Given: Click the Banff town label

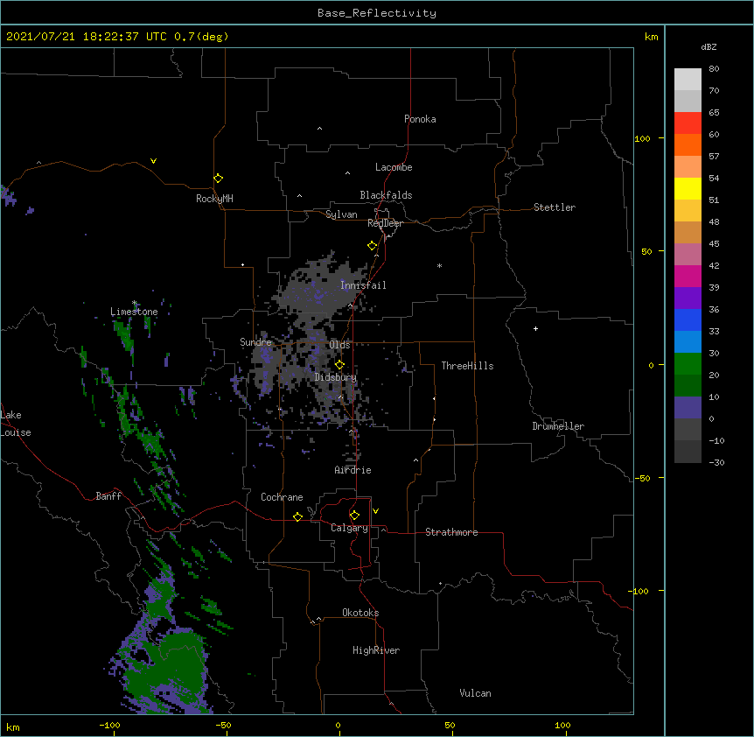Looking at the screenshot, I should (108, 496).
